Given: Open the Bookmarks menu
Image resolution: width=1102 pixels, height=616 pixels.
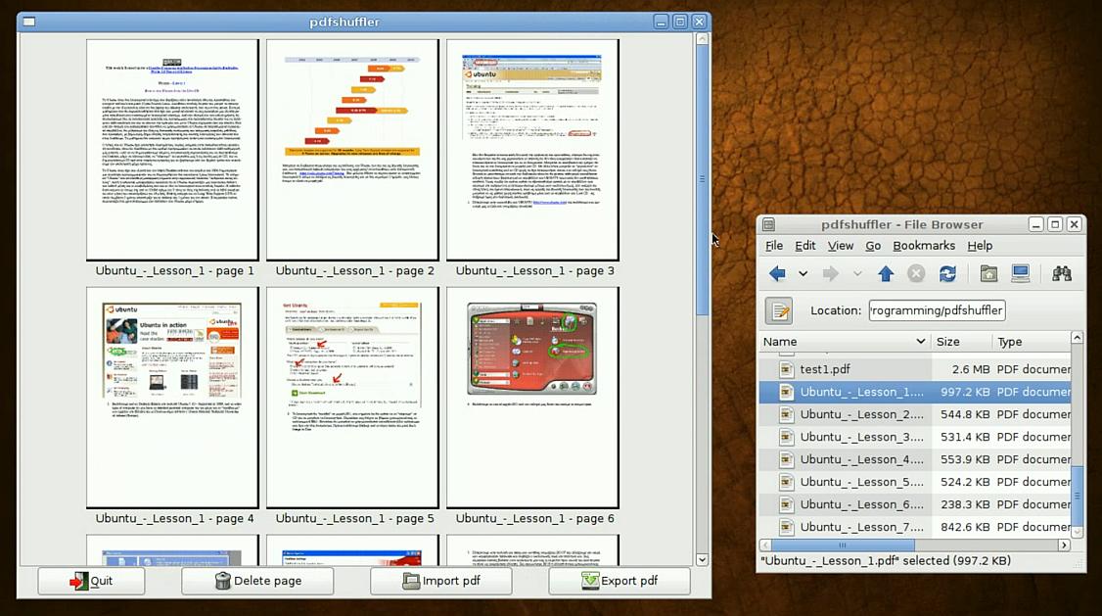Looking at the screenshot, I should [924, 246].
